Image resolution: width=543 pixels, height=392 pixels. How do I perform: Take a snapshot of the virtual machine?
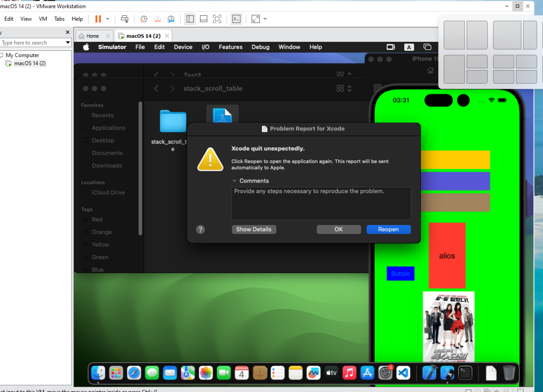[x=144, y=19]
